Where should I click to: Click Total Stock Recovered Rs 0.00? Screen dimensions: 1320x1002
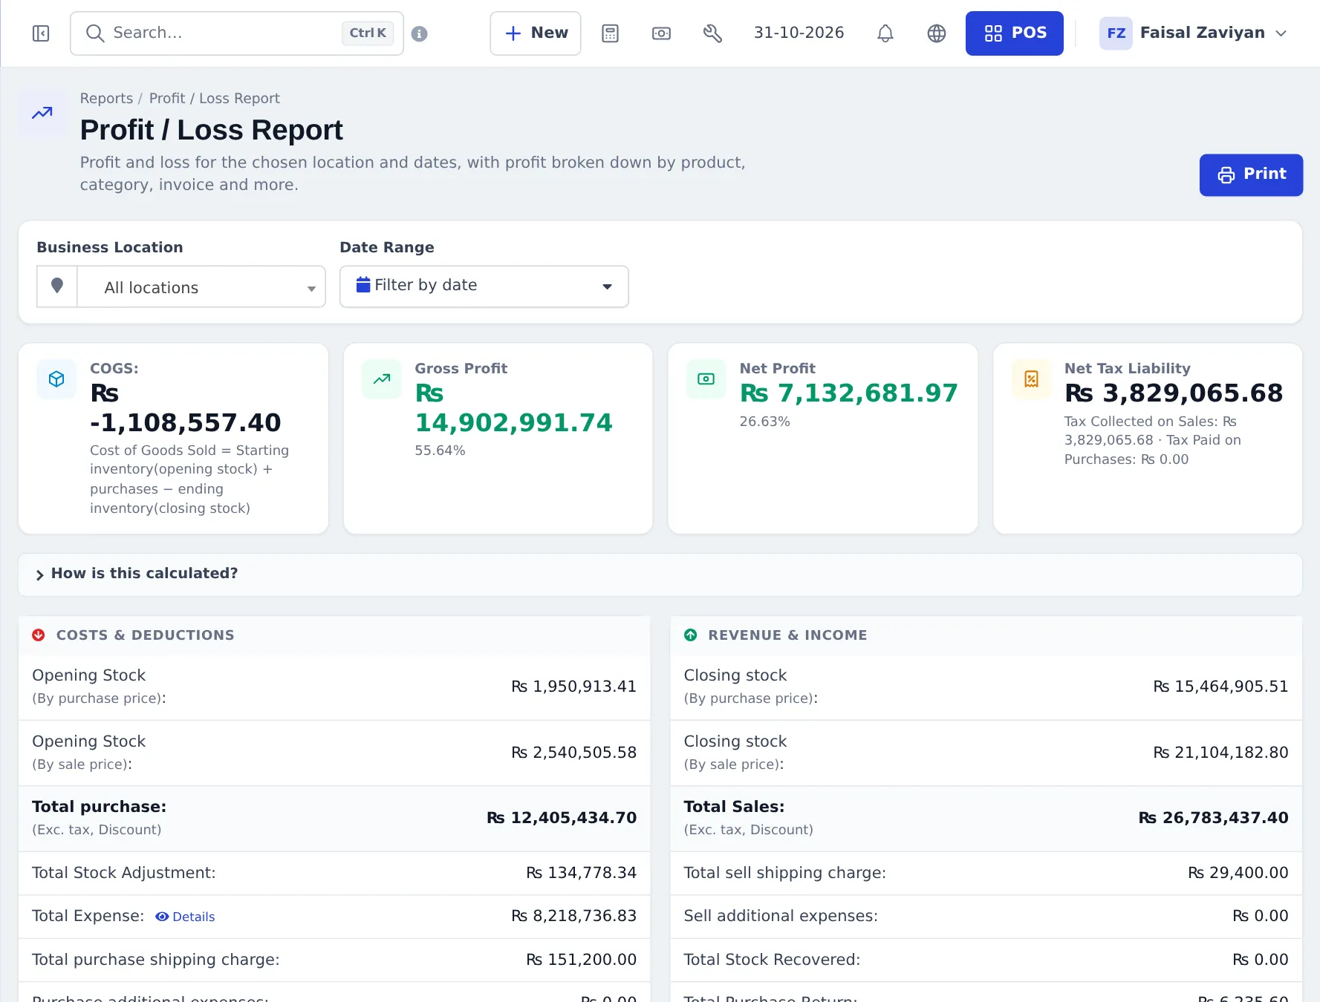(x=1260, y=960)
